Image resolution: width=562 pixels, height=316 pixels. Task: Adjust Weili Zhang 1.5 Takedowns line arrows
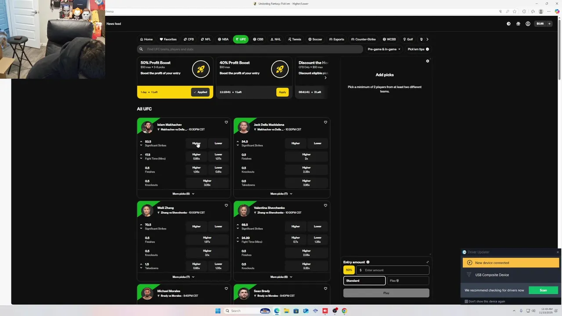pyautogui.click(x=141, y=266)
